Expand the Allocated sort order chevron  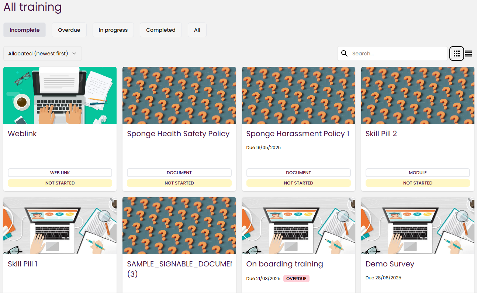coord(74,54)
